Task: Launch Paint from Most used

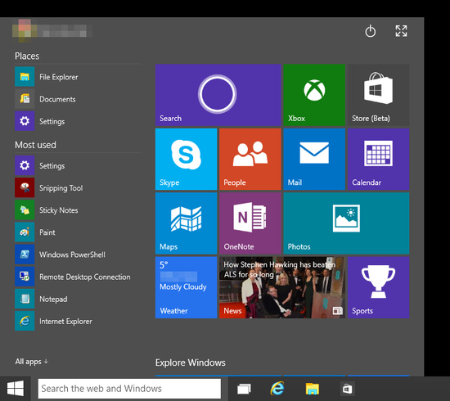Action: [x=78, y=232]
